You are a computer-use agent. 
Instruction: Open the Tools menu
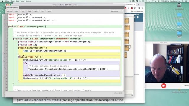tap(22, 1)
